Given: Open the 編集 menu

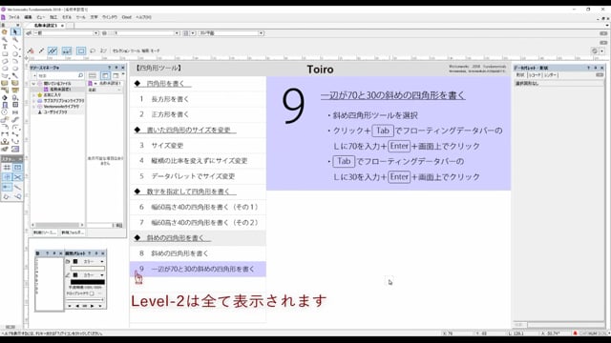Looking at the screenshot, I should (28, 17).
